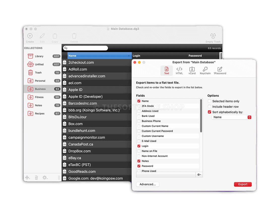Open the sort-by Name dropdown
This screenshot has height=214, width=277.
coord(231,117)
